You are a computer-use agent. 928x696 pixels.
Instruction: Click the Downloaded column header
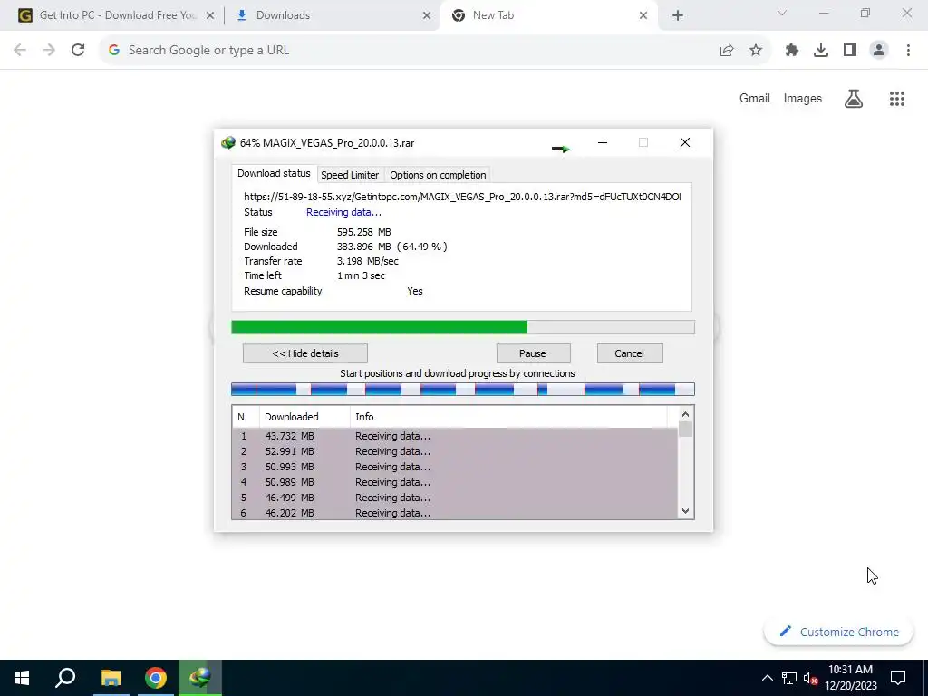pos(304,417)
